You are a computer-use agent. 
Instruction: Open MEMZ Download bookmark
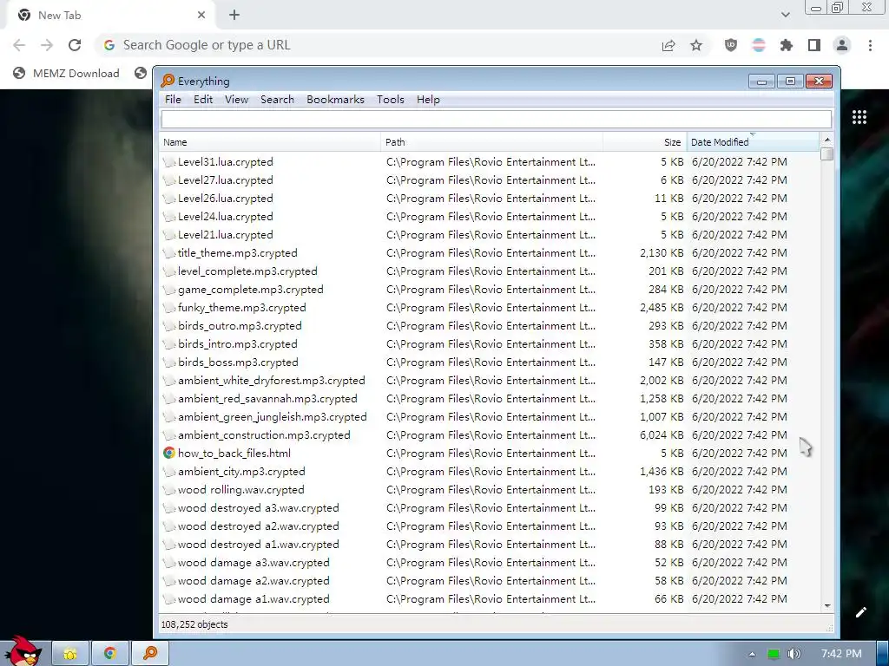(66, 73)
